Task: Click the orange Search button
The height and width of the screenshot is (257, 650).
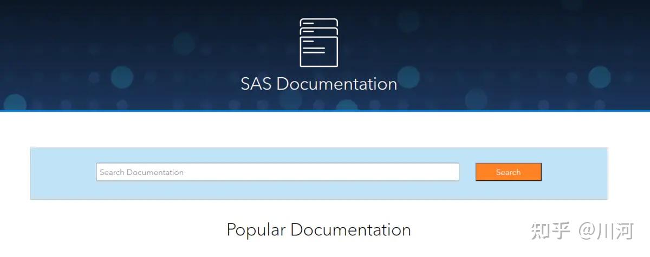Action: tap(508, 172)
